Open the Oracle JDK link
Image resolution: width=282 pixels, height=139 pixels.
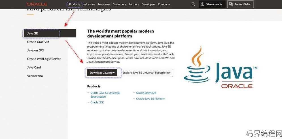click(x=97, y=102)
